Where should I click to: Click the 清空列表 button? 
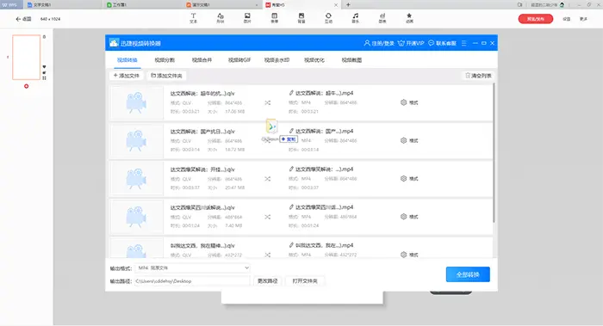[x=478, y=76]
